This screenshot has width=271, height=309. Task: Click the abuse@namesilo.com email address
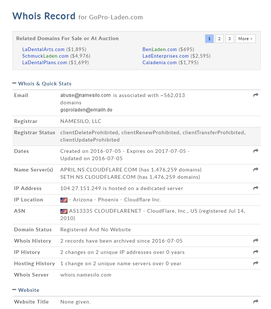point(85,95)
